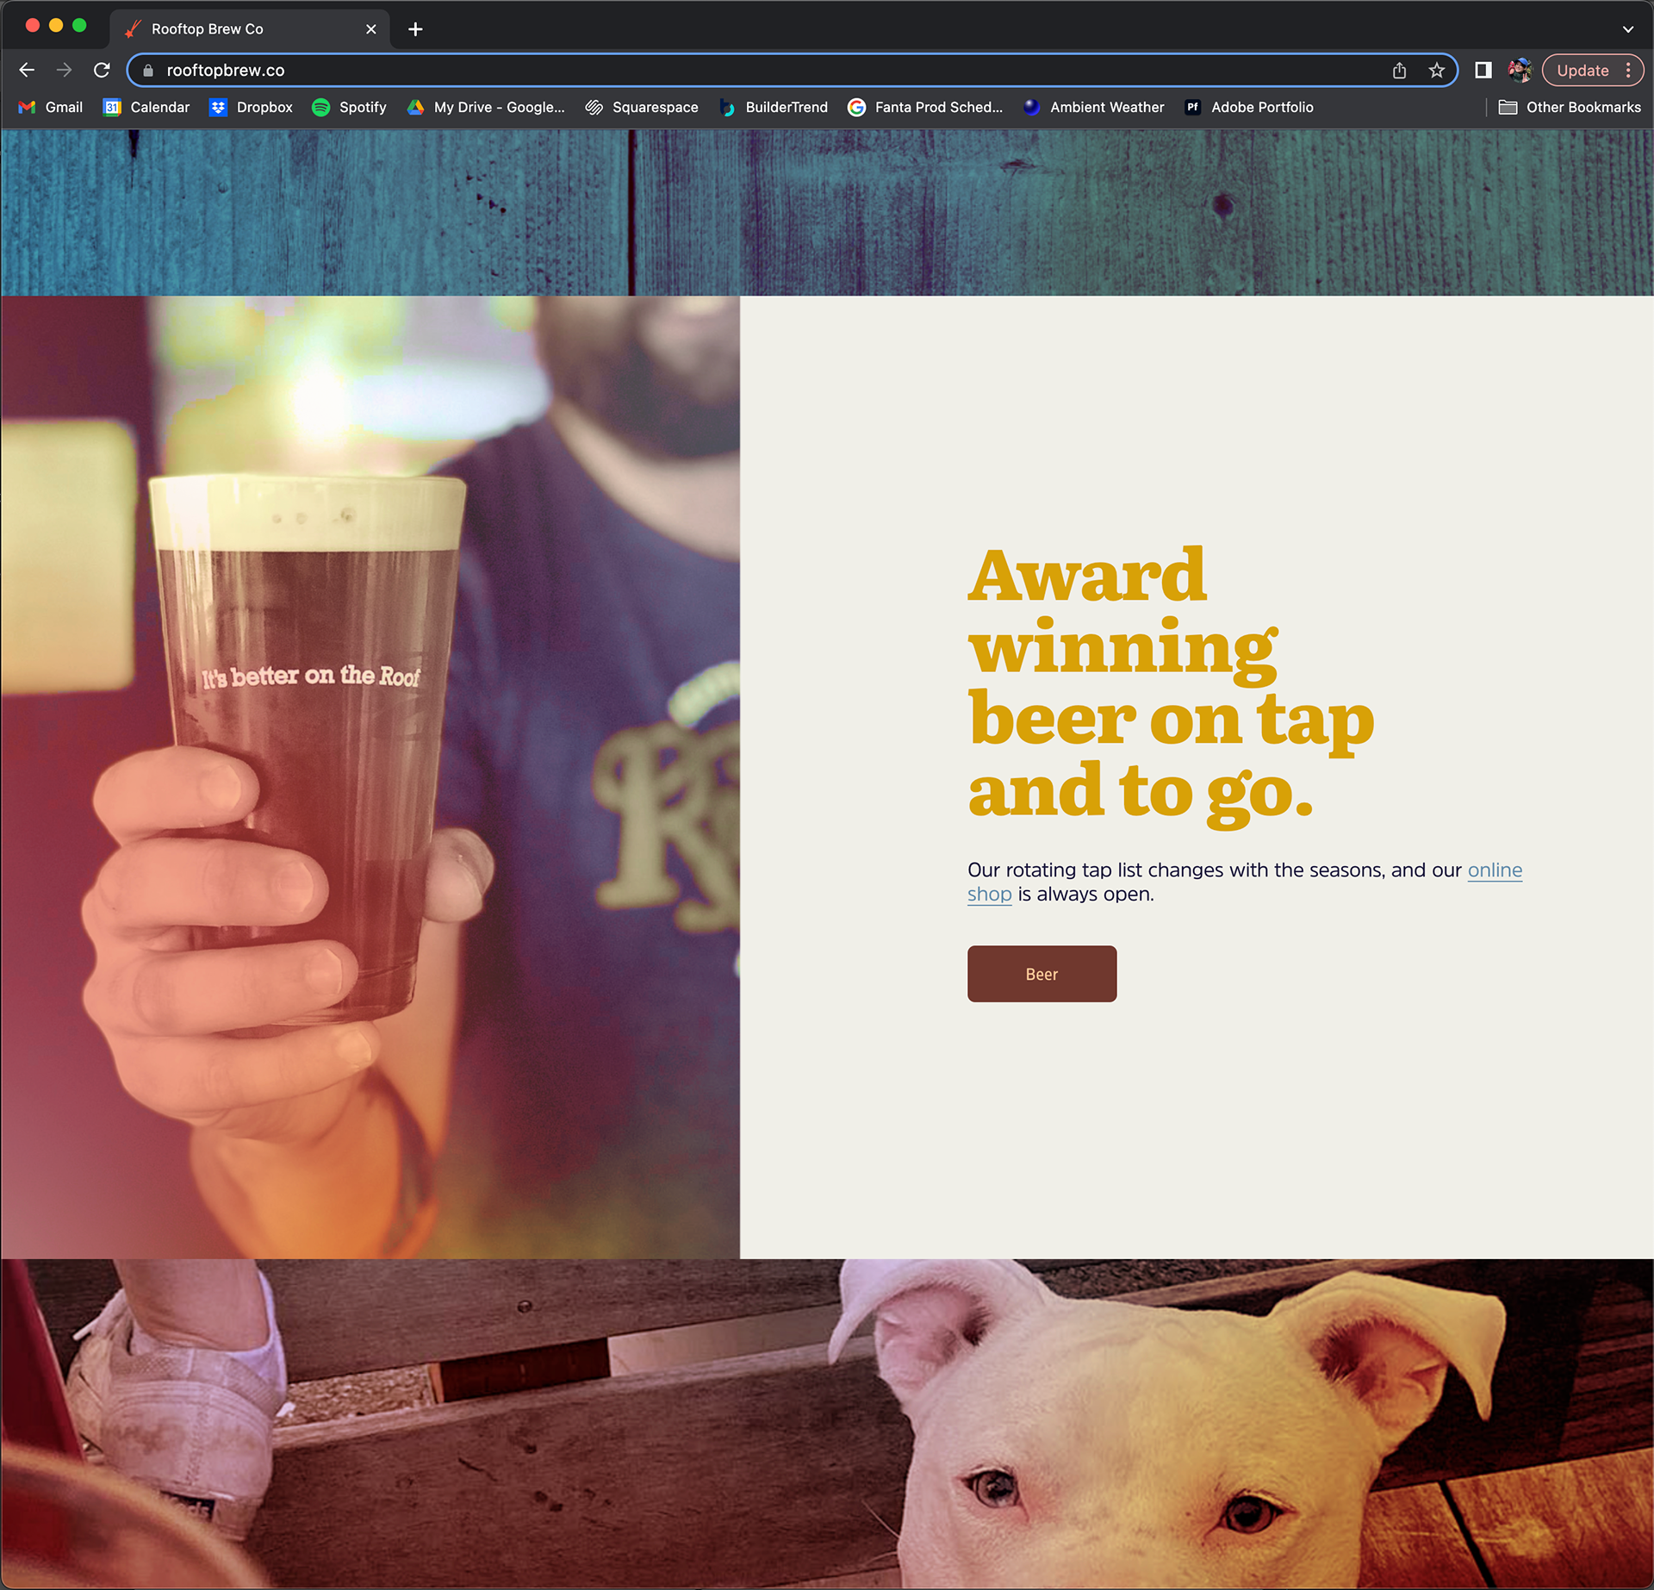Open the Adobe Portfolio bookmark
1654x1590 pixels.
(x=1249, y=107)
